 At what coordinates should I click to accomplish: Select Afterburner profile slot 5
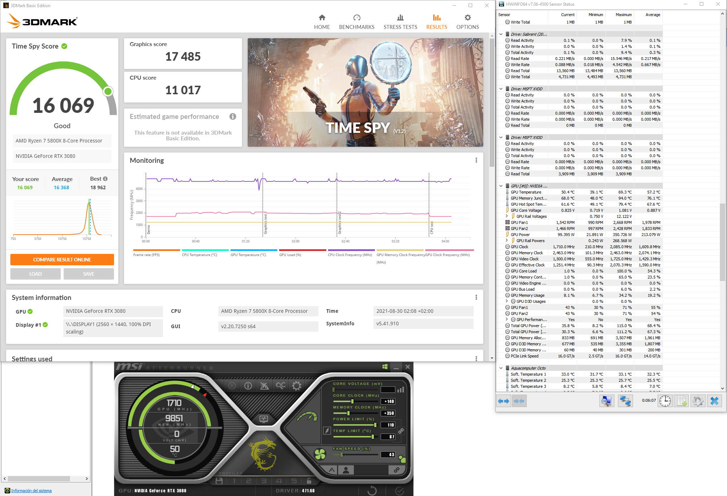(294, 481)
